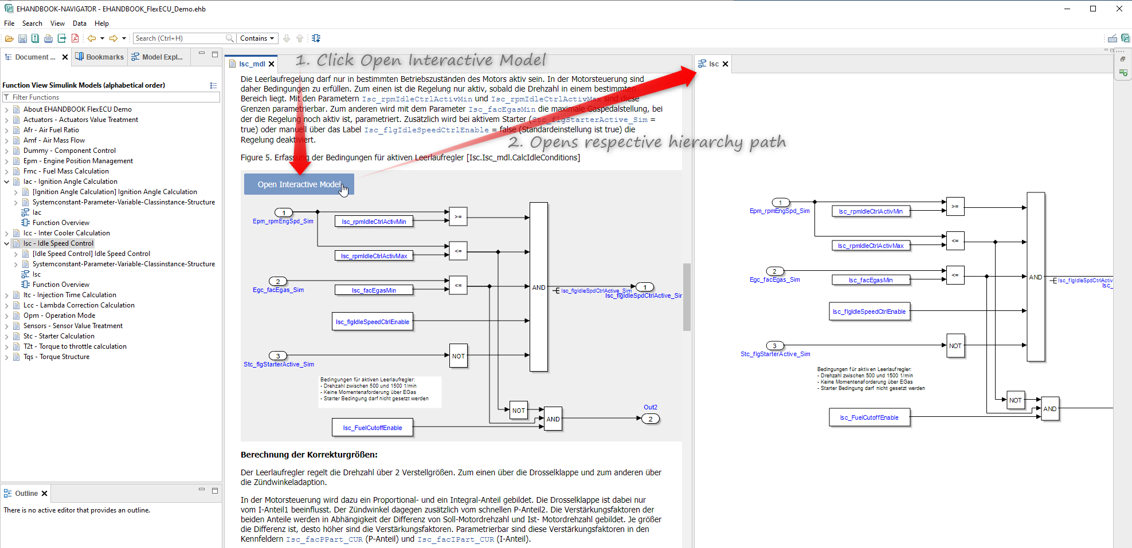1132x548 pixels.
Task: Switch to the Bookmarks tab
Action: (x=100, y=57)
